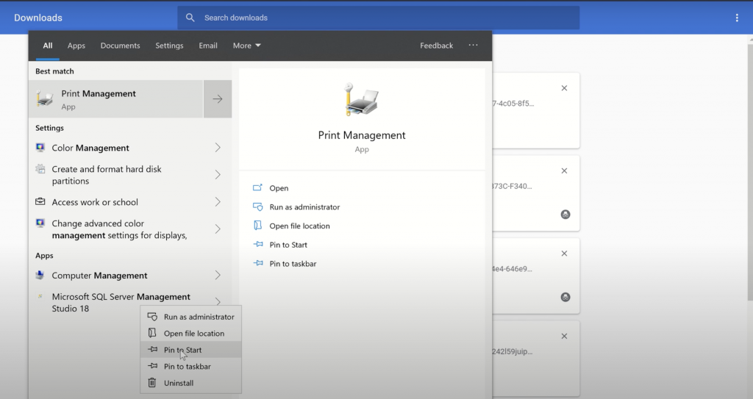Remove the 242l59juip download entry
753x399 pixels.
tap(564, 336)
